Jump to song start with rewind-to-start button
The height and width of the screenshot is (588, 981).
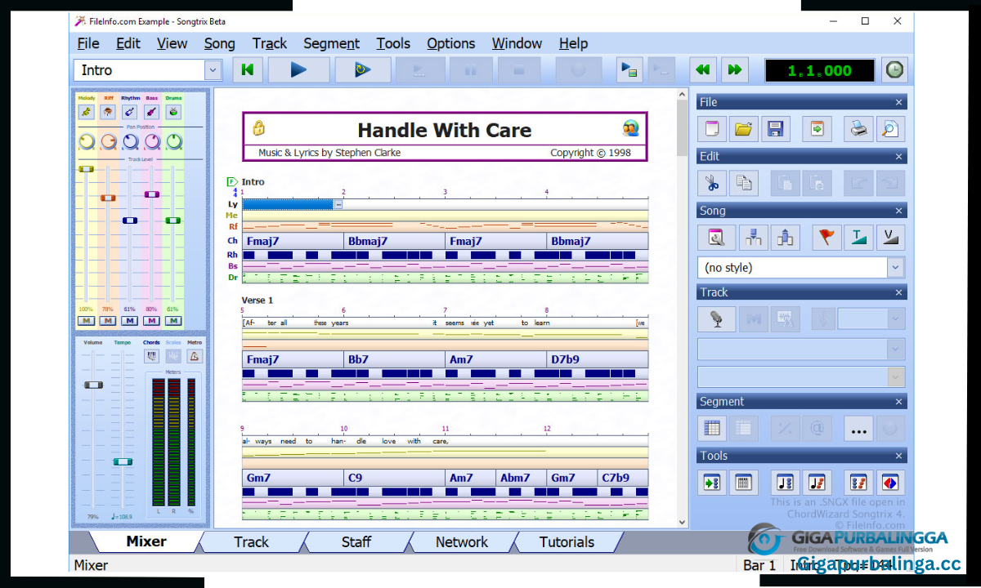point(248,70)
